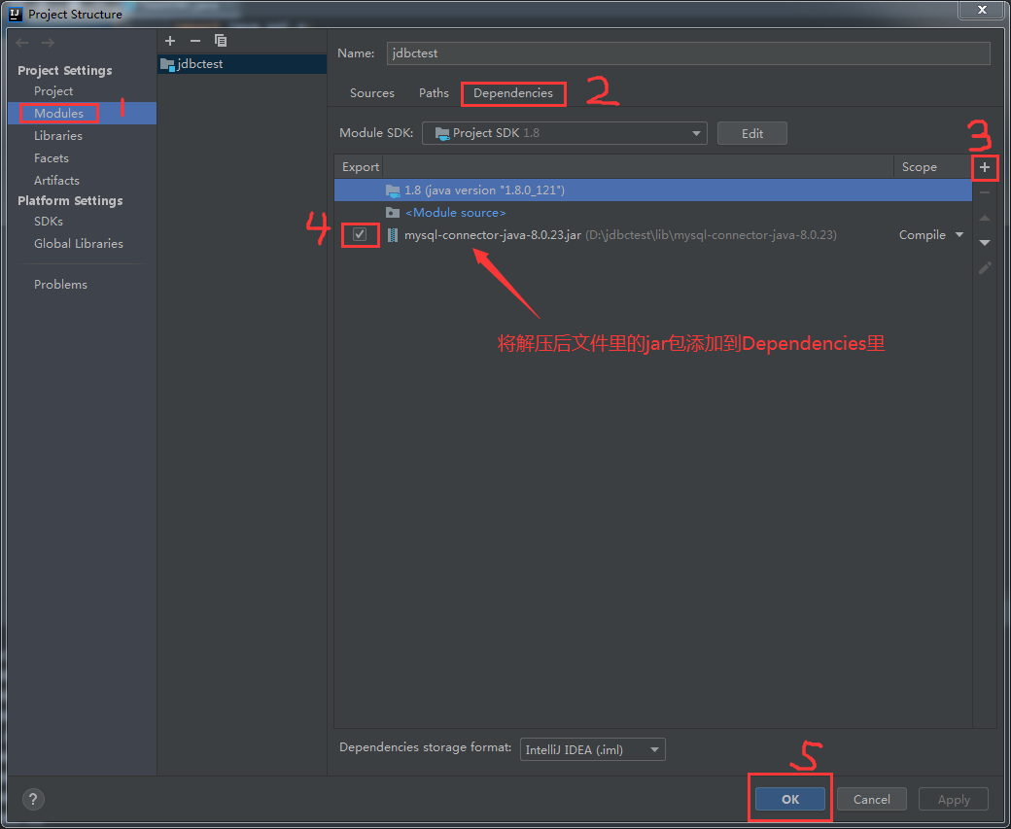Screen dimensions: 1011x829
Task: Switch to the Sources tab
Action: [372, 93]
